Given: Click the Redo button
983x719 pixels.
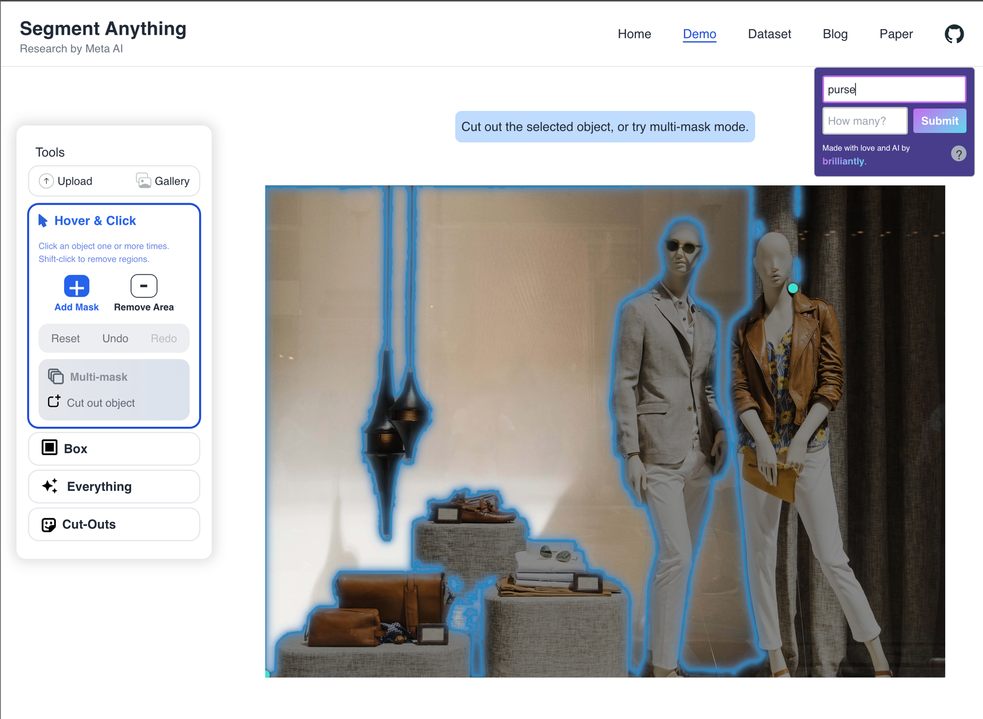Looking at the screenshot, I should pyautogui.click(x=164, y=338).
